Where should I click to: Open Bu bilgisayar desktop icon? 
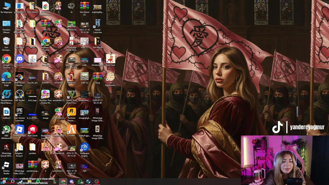pos(6,8)
